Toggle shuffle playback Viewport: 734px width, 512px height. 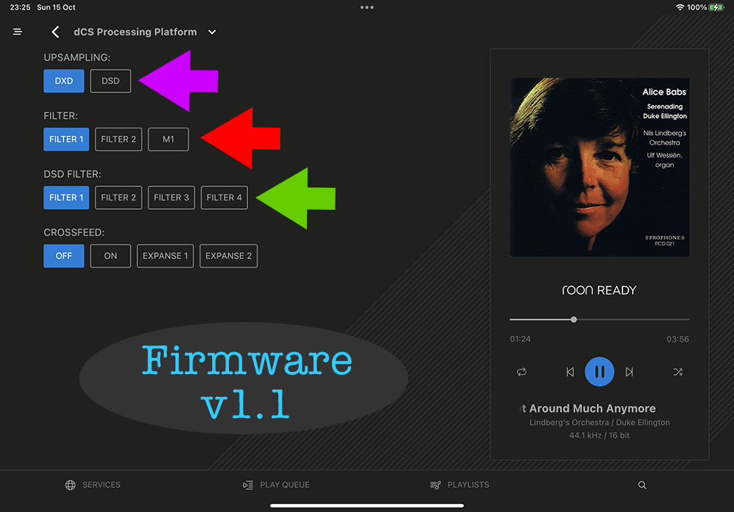pos(677,372)
